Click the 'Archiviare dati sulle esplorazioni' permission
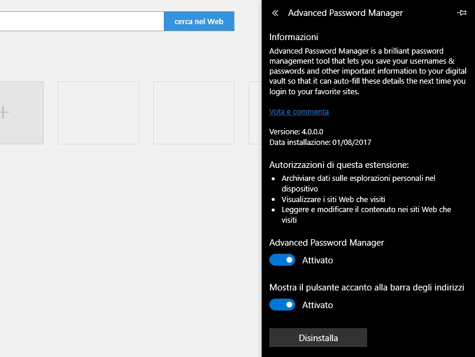Viewport: 475px width, 357px height. [358, 178]
